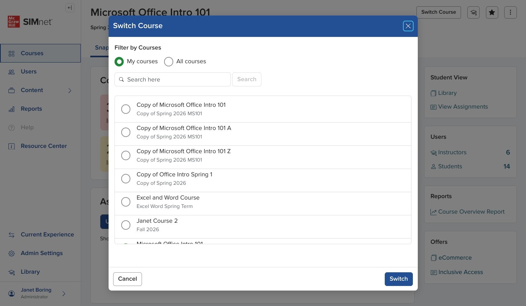Open the Course Overview Report link
The width and height of the screenshot is (526, 306).
(x=467, y=212)
